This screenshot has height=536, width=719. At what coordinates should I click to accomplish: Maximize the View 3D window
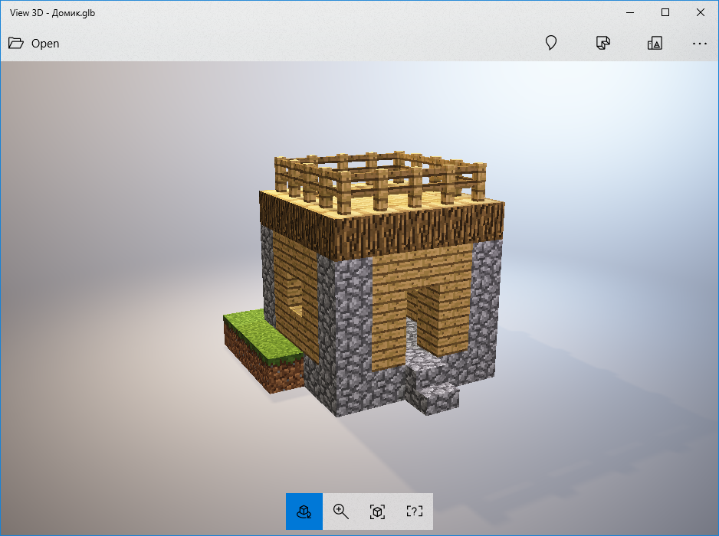(665, 12)
